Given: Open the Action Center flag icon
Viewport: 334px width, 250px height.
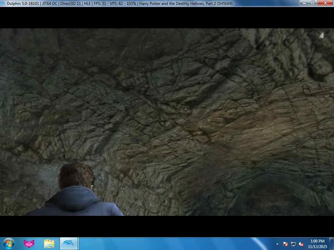Looking at the screenshot, I should [x=285, y=244].
